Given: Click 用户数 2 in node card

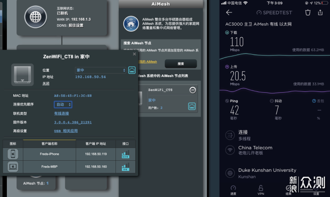Looking at the screenshot, I should 155,108.
